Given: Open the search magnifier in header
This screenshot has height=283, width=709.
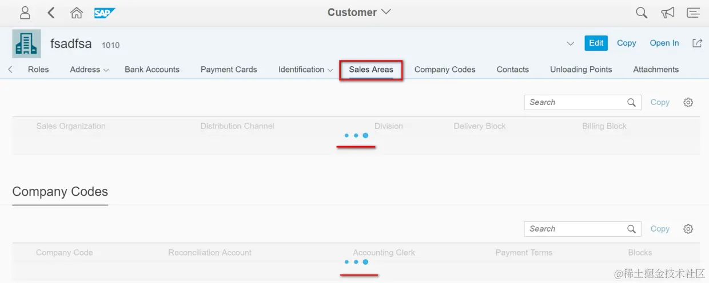Looking at the screenshot, I should [x=642, y=13].
